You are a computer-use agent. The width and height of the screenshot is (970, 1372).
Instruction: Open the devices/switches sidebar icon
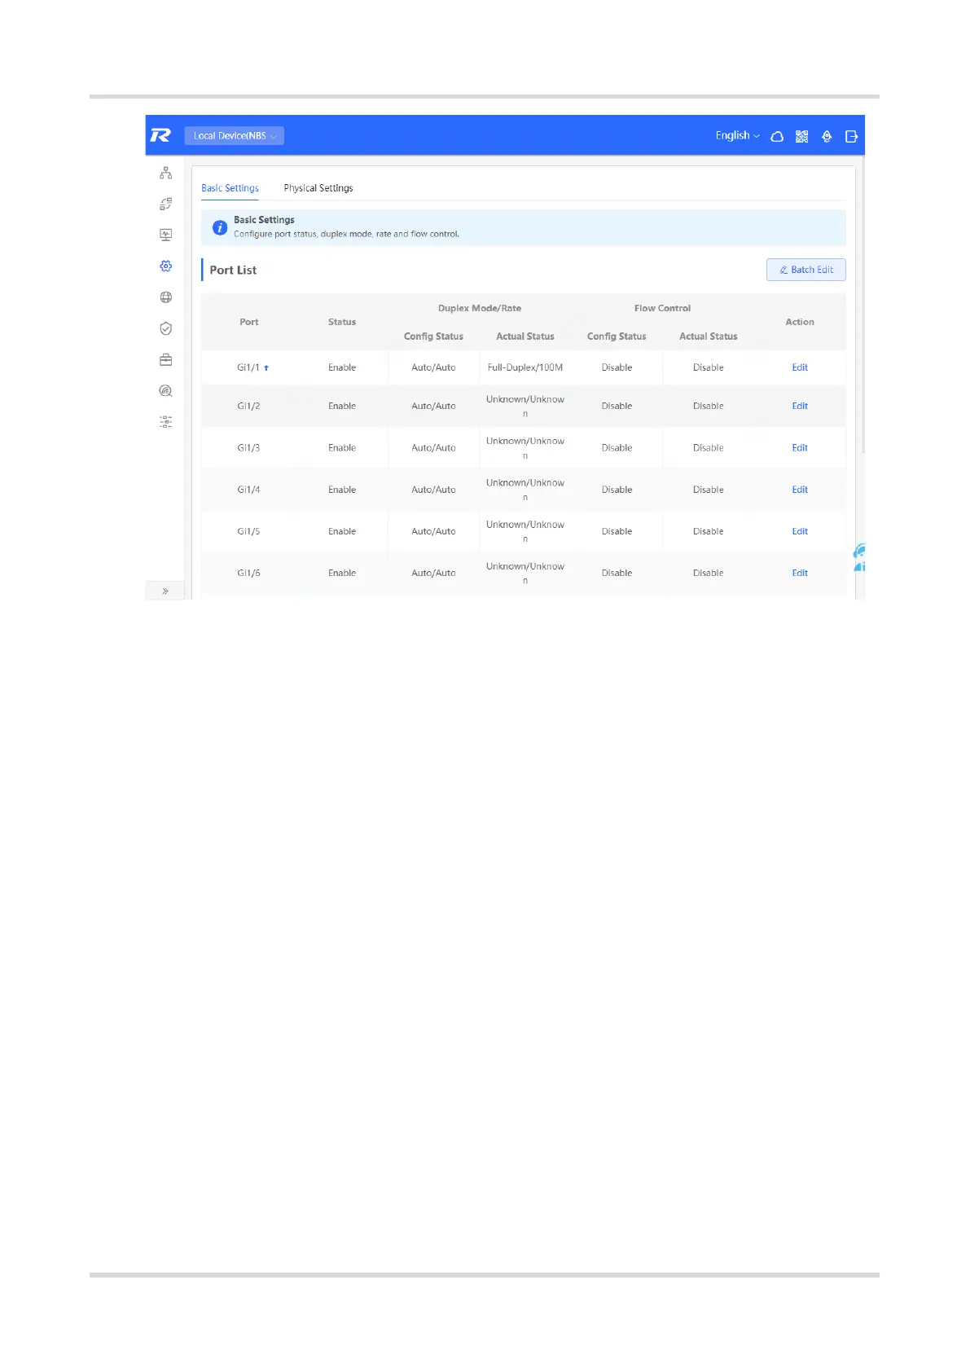coord(166,204)
